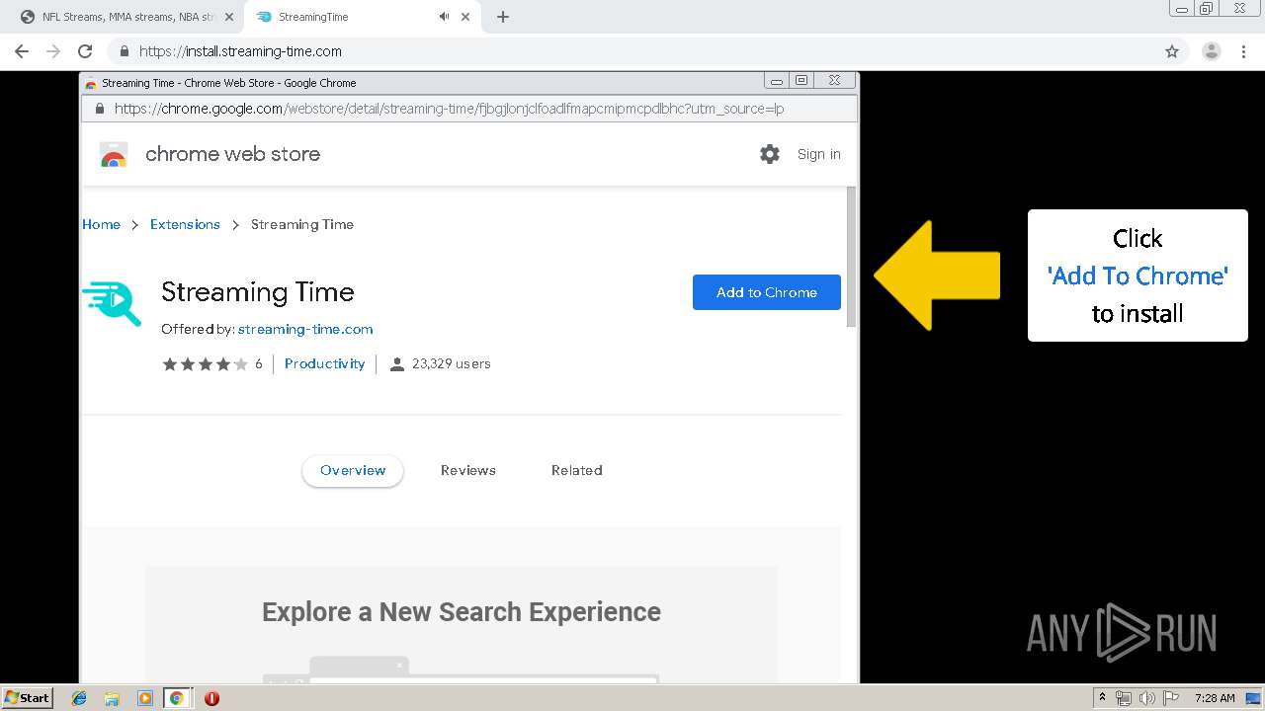Viewport: 1265px width, 711px height.
Task: Open the system tray volume icon
Action: (x=1146, y=698)
